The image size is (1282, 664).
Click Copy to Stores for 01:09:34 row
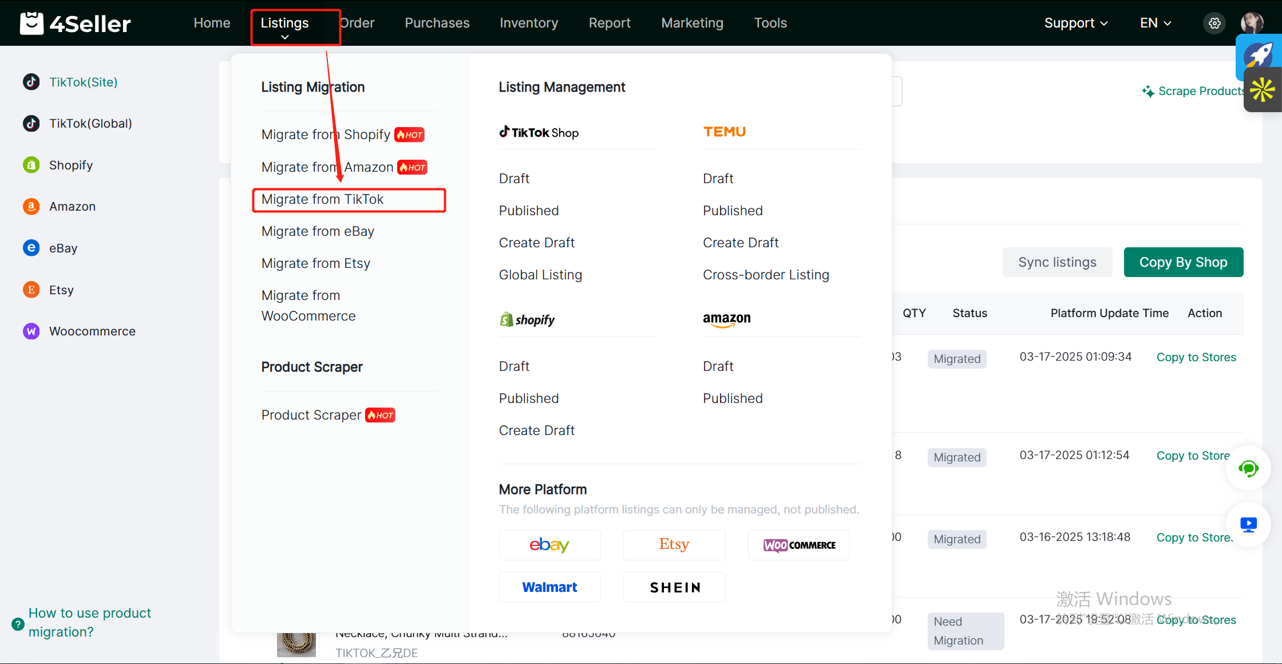pyautogui.click(x=1196, y=357)
